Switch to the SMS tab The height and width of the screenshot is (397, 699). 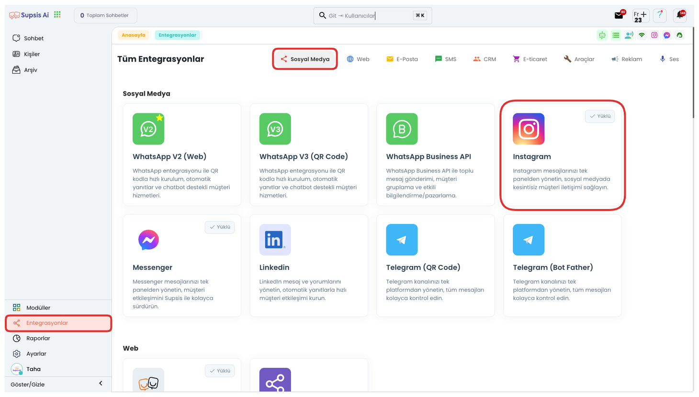click(x=446, y=59)
